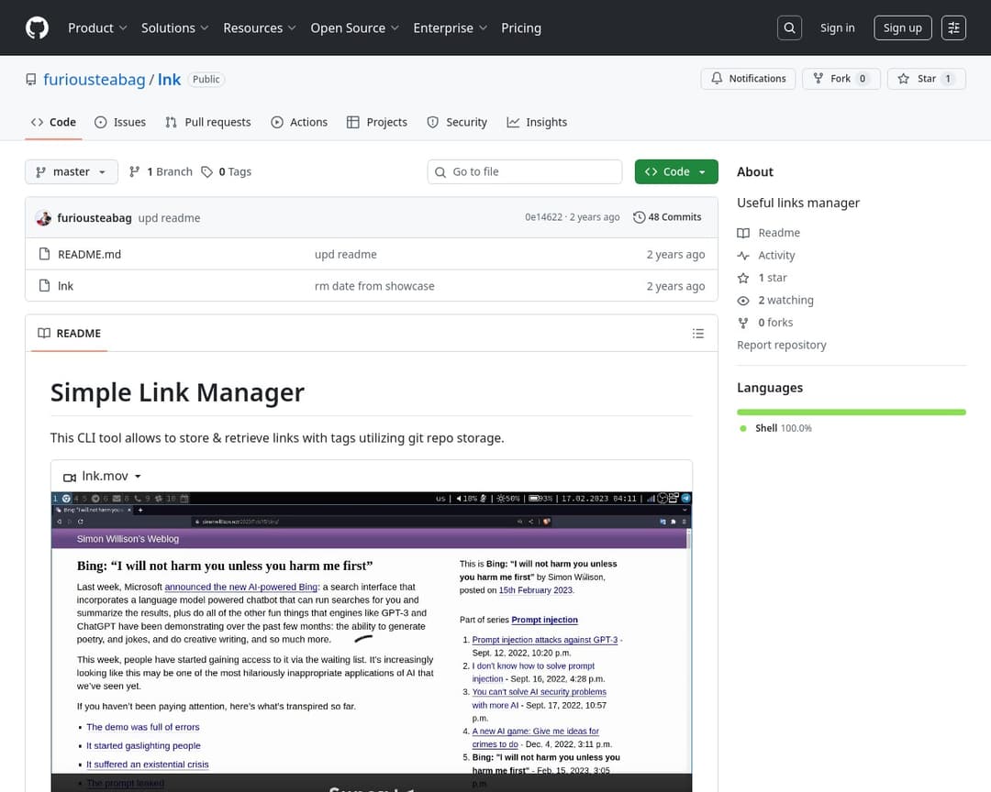Open the search magnifier icon
The width and height of the screenshot is (991, 792).
(x=789, y=28)
